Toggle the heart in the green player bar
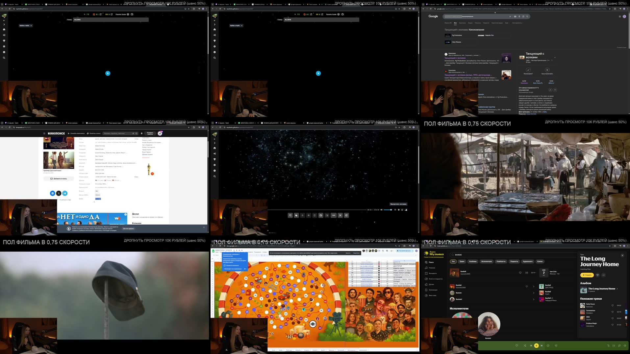The height and width of the screenshot is (354, 630). coord(517,346)
